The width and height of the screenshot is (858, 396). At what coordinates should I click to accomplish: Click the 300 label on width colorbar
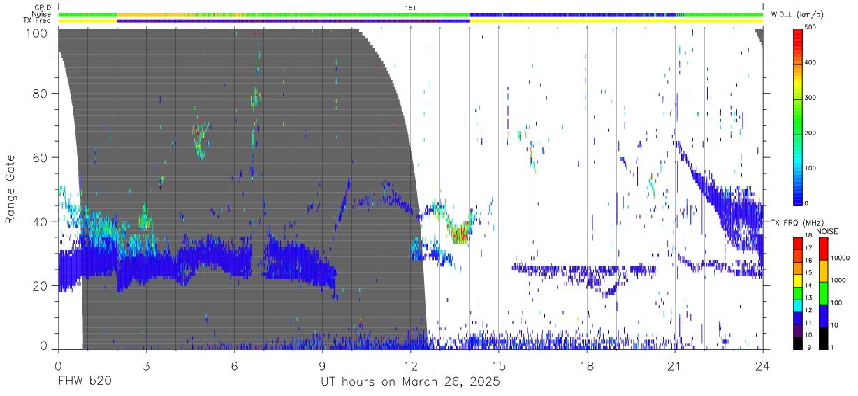click(809, 98)
